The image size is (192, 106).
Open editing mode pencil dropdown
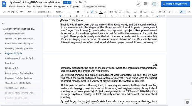pos(183,12)
